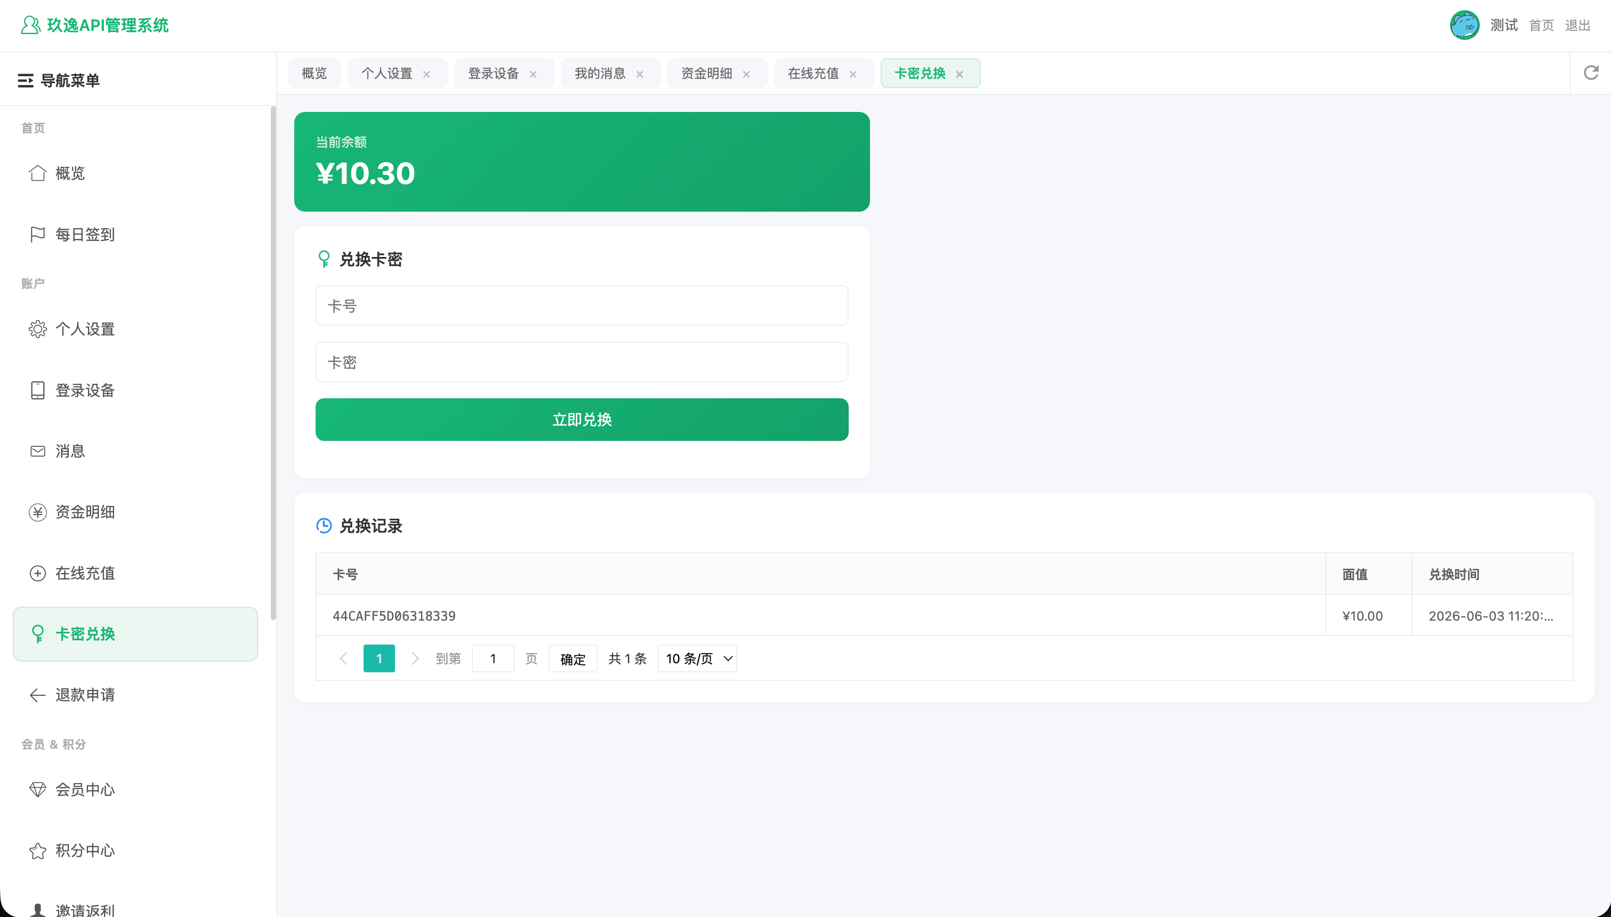Go to next page arrow

(x=415, y=658)
